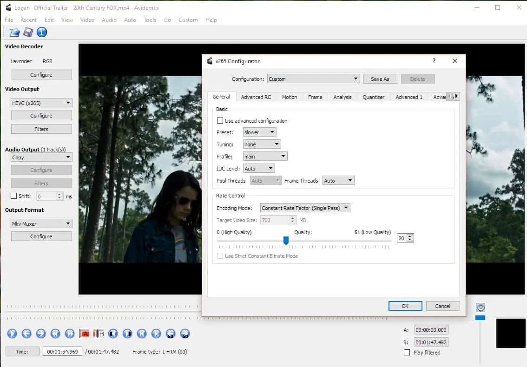Enable Use advanced configuration
The image size is (527, 367).
(220, 120)
